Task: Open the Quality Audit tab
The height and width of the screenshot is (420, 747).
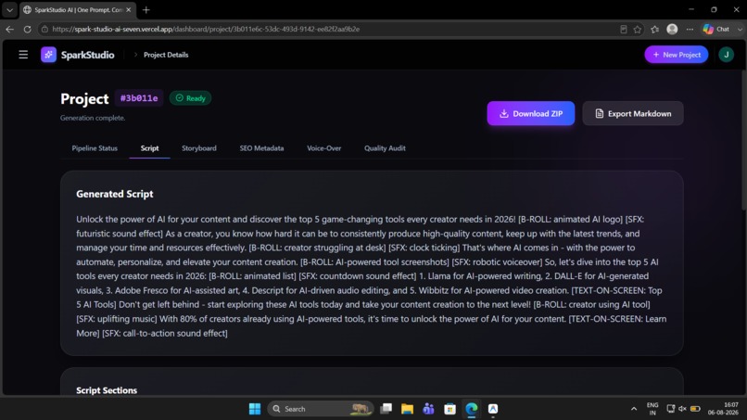Action: [x=385, y=148]
